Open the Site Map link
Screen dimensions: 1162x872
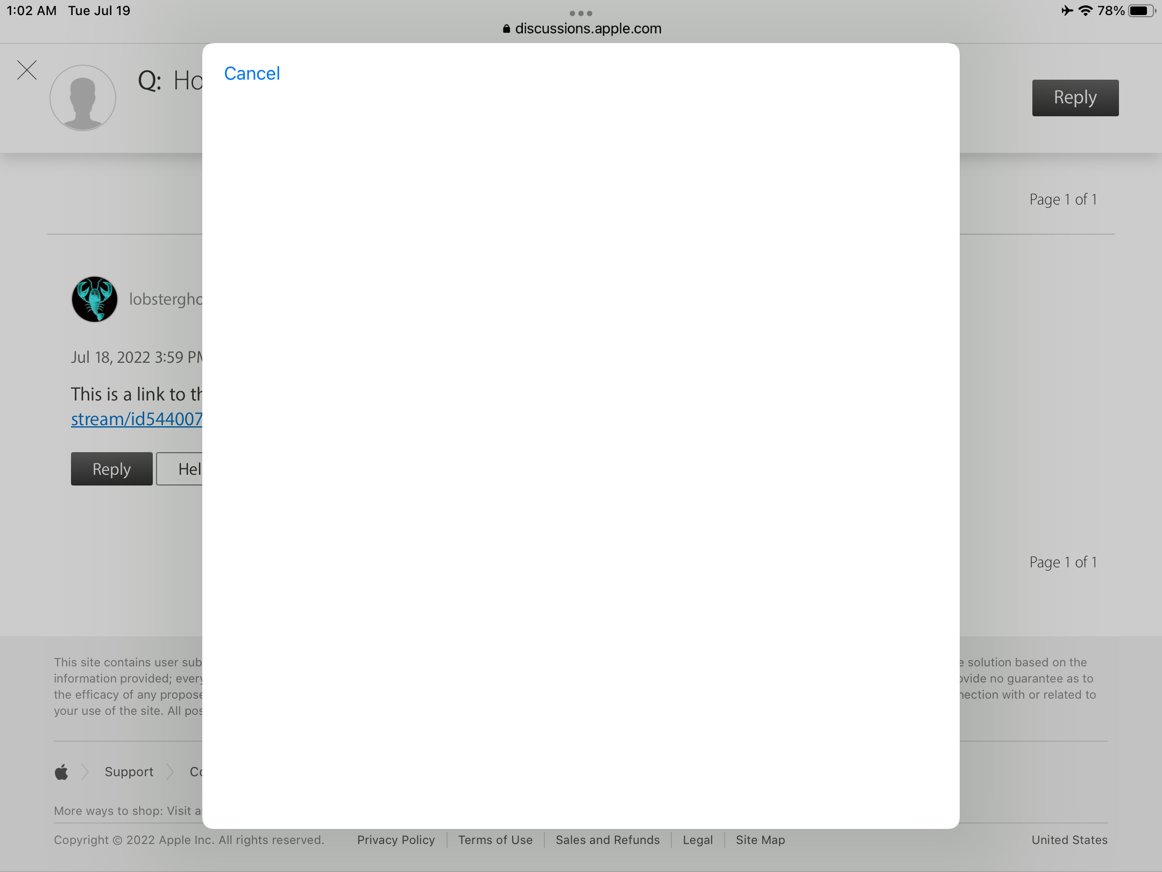coord(760,840)
